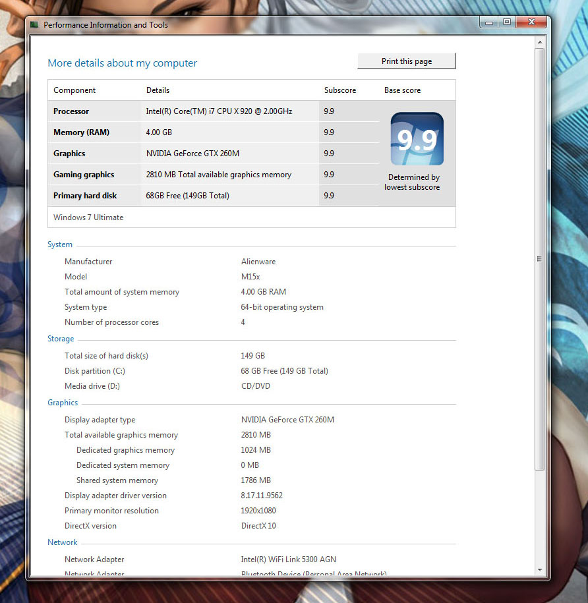Click the System section heading
Image resolution: width=588 pixels, height=603 pixels.
tap(60, 244)
